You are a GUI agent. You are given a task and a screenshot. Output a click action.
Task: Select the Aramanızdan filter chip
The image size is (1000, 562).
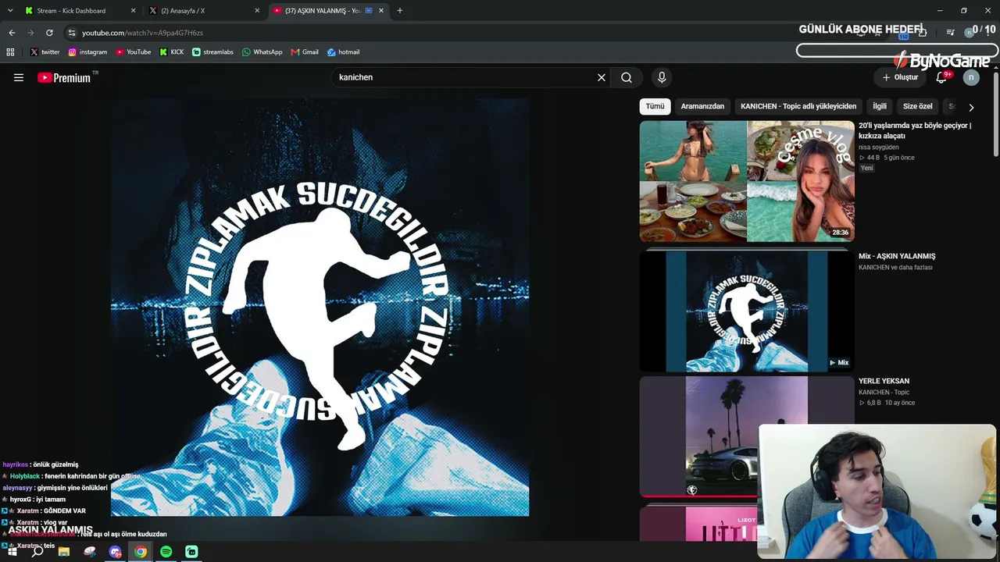click(x=702, y=106)
